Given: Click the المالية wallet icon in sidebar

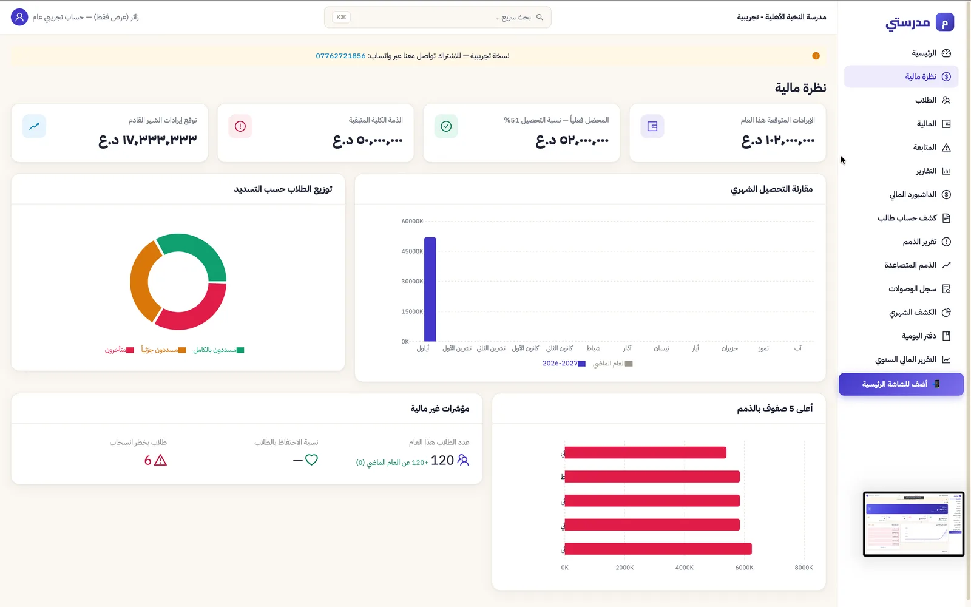Looking at the screenshot, I should [946, 124].
